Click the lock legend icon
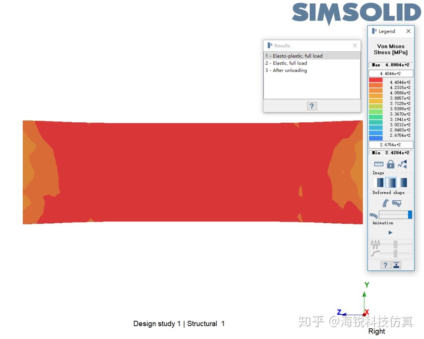The width and height of the screenshot is (424, 339). click(391, 164)
